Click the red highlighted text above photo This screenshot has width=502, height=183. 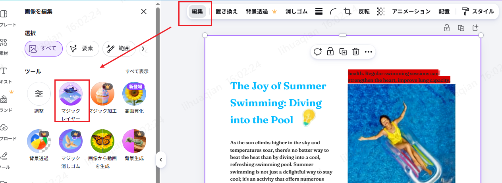[x=399, y=77]
